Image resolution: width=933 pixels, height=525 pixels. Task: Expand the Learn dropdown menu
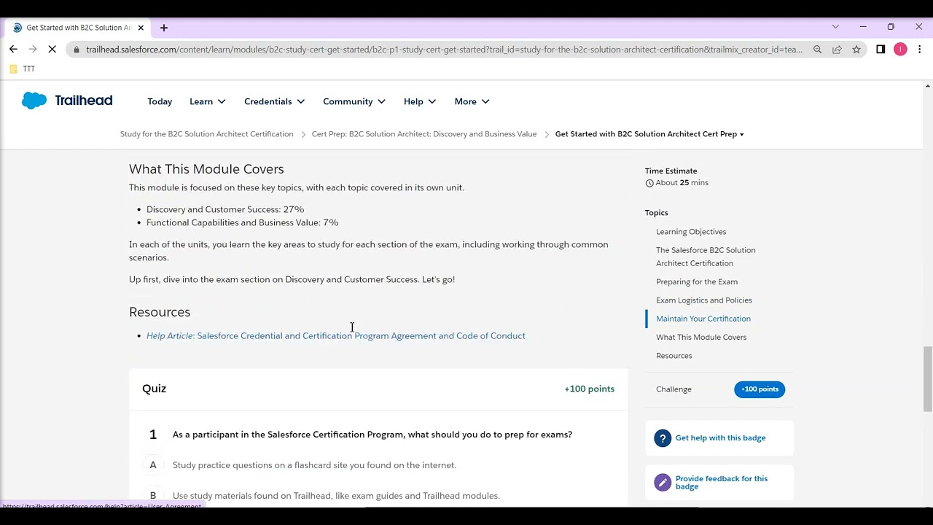click(208, 101)
